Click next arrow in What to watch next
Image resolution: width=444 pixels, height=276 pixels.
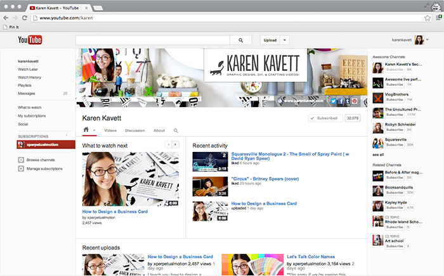[x=176, y=144]
